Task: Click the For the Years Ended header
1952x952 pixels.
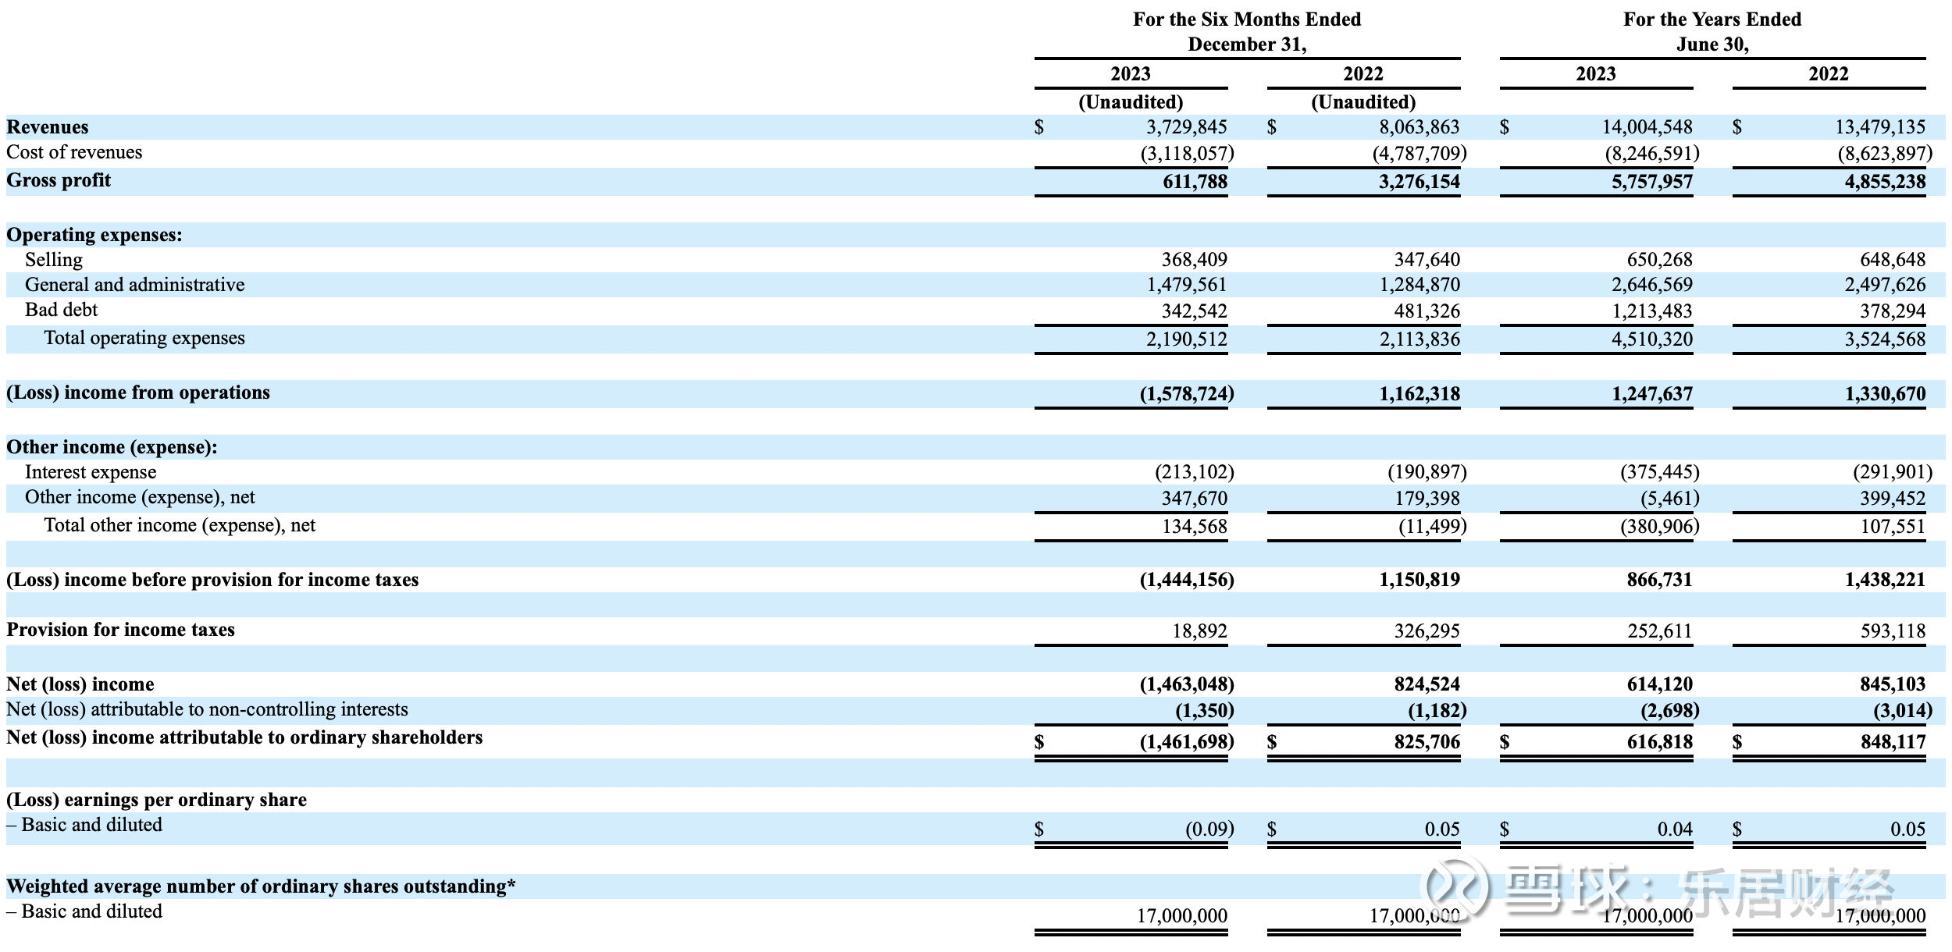Action: [x=1712, y=20]
